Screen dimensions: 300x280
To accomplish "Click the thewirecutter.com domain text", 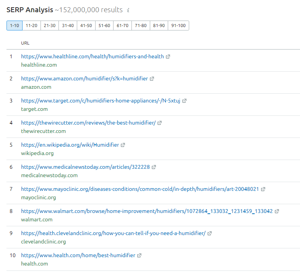I will coord(44,131).
